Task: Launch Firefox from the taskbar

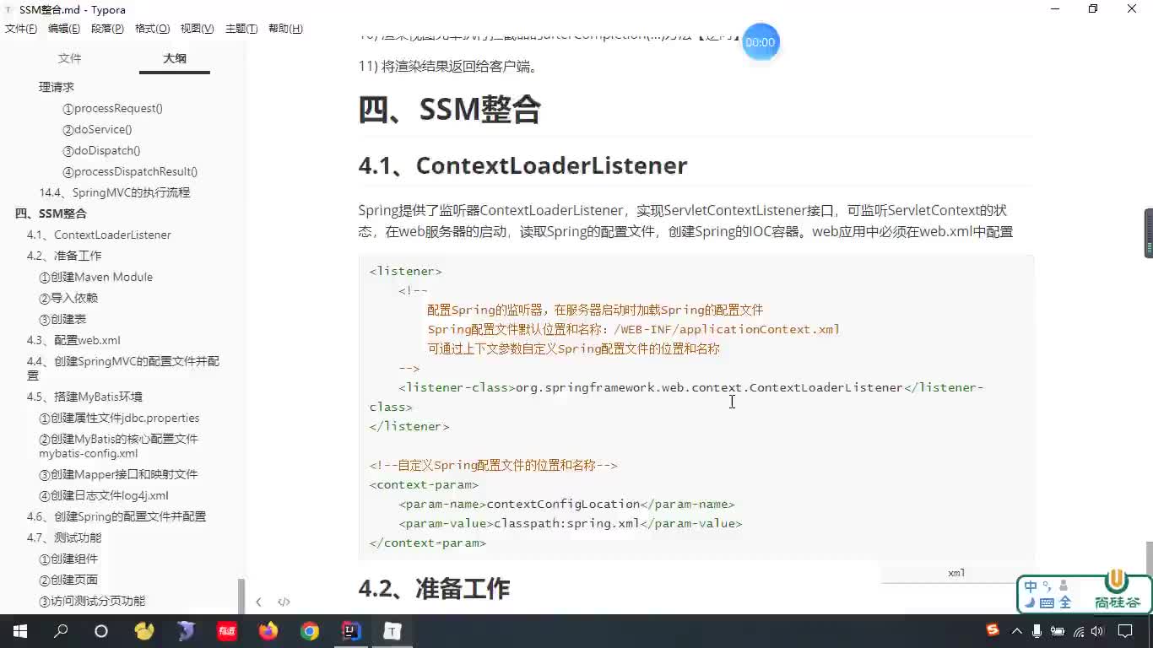Action: [x=268, y=630]
